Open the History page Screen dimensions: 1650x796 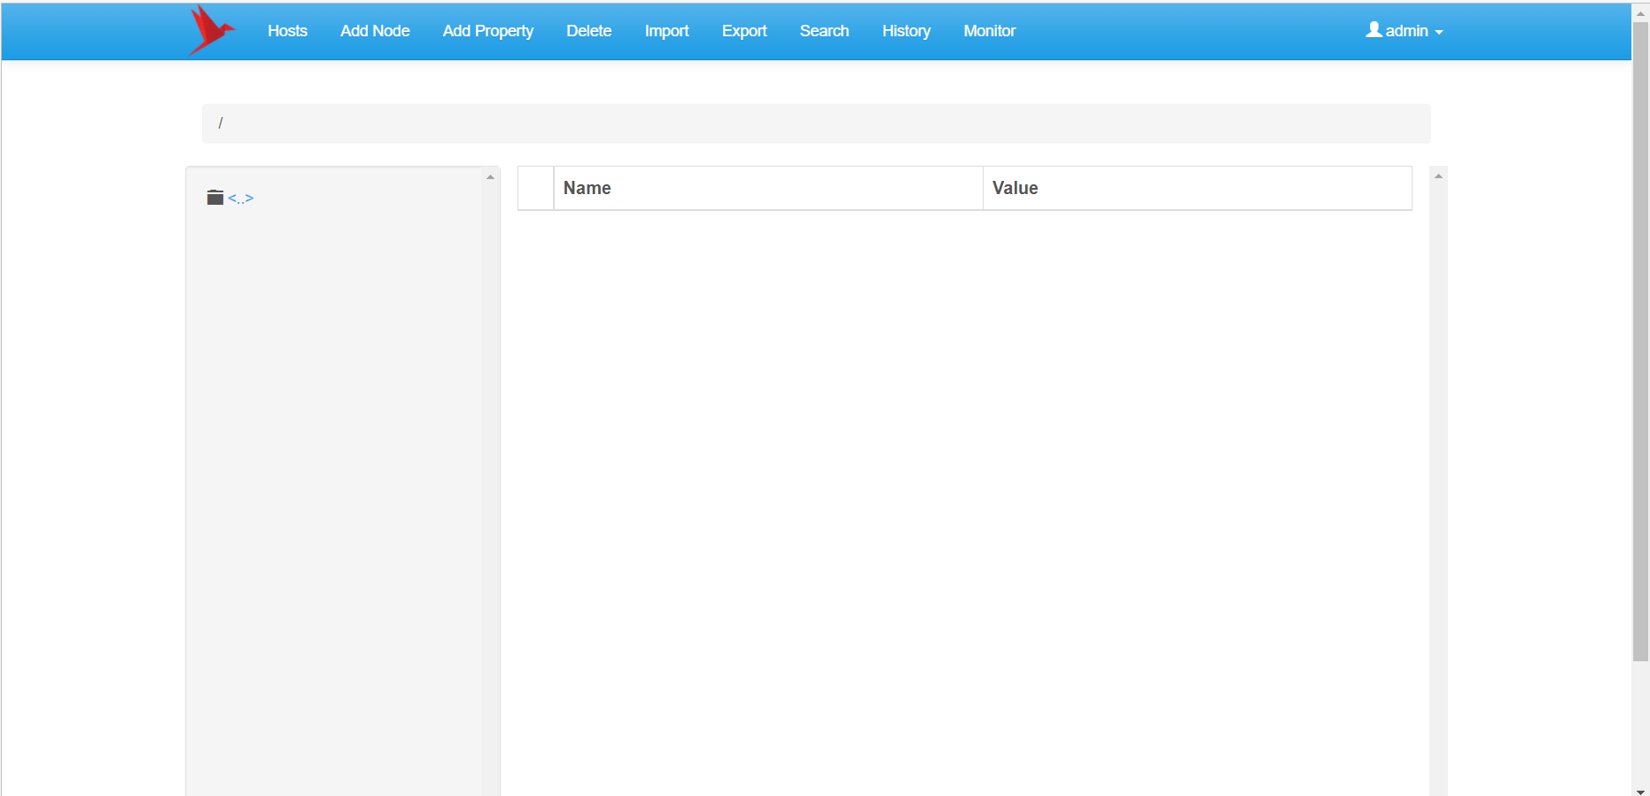click(907, 31)
